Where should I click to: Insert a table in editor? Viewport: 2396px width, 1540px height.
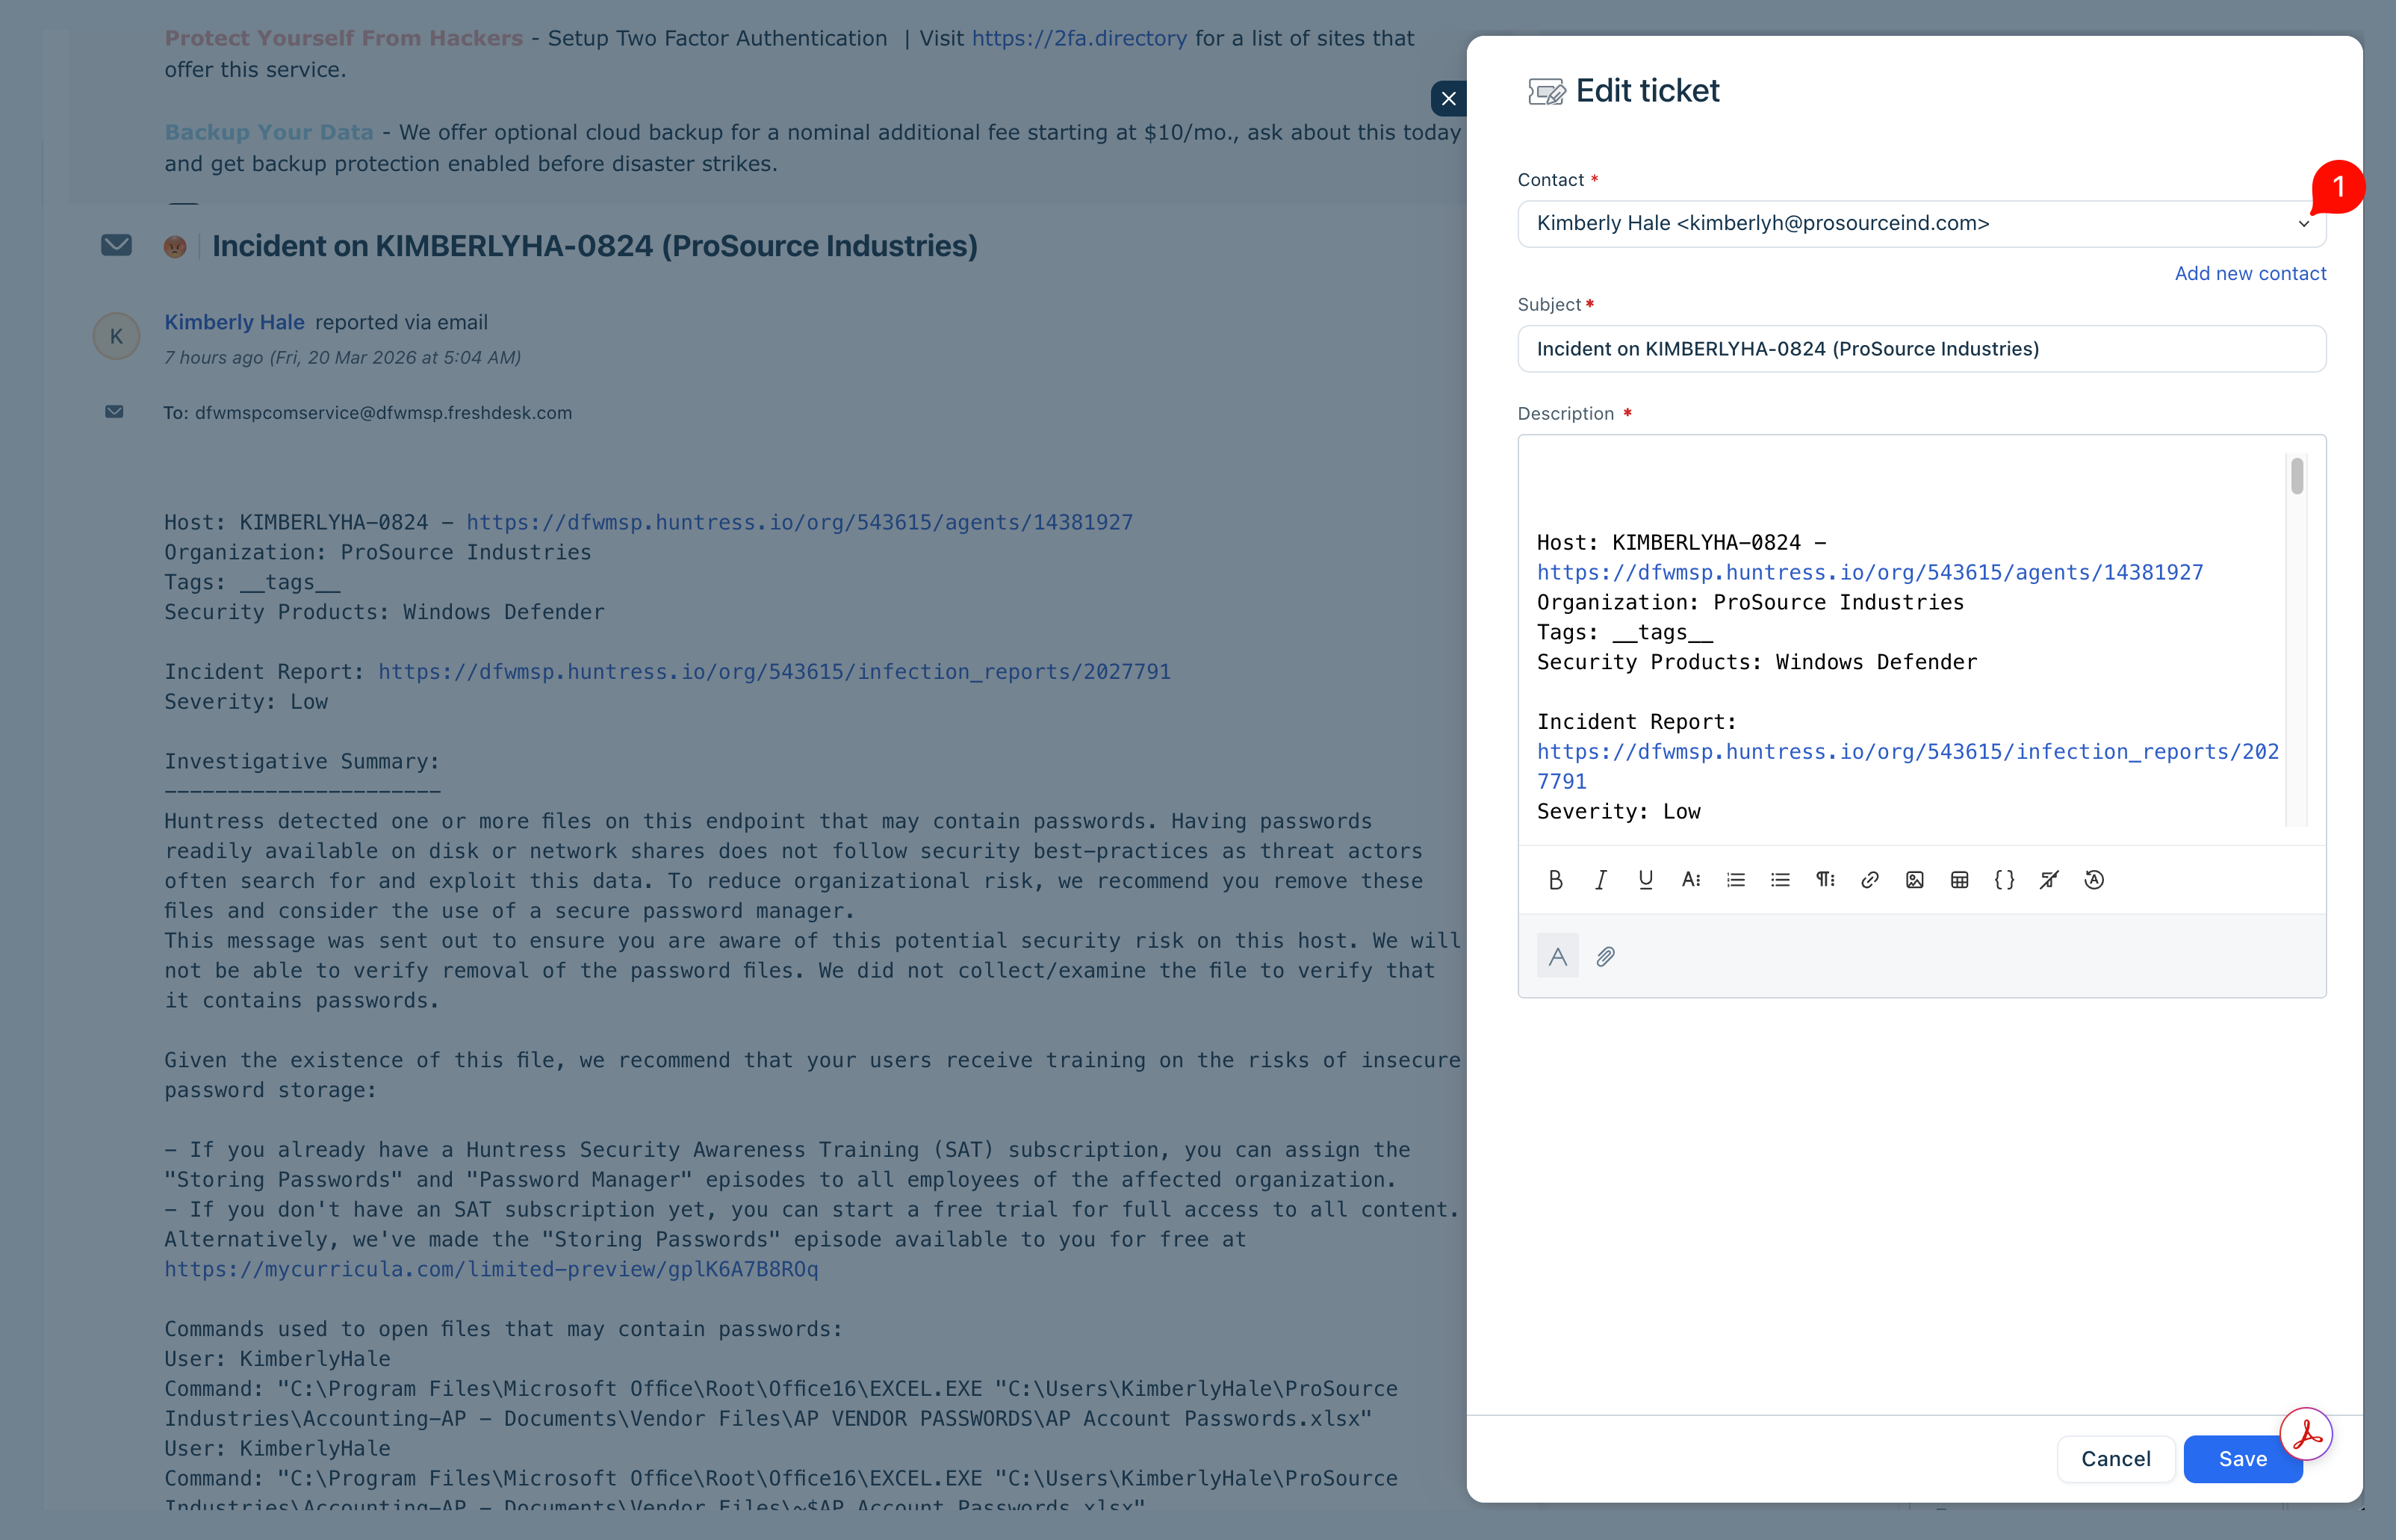tap(1959, 880)
